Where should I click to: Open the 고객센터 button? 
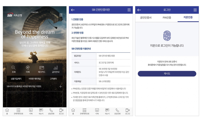[53, 79]
